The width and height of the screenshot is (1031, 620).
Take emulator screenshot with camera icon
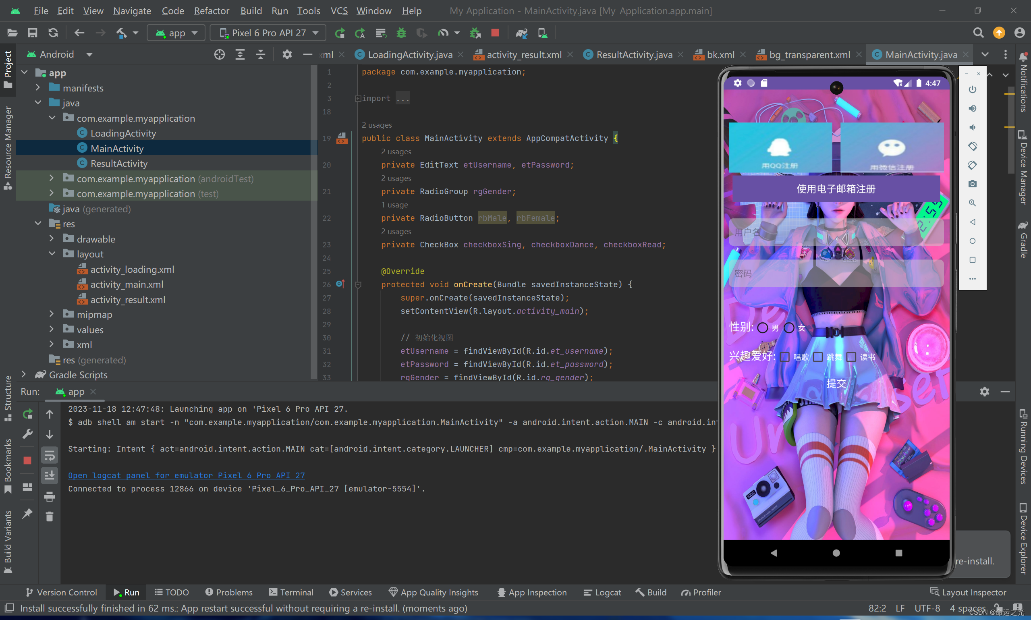973,184
